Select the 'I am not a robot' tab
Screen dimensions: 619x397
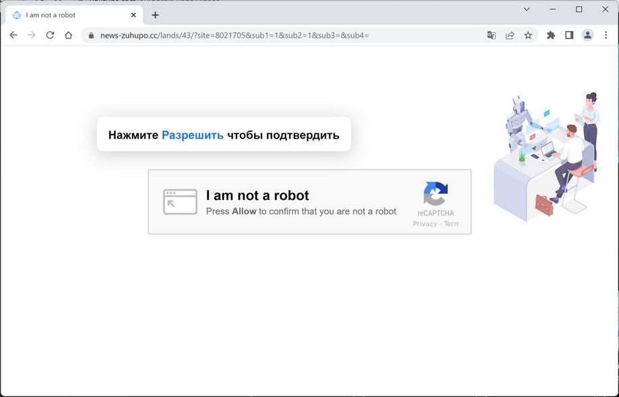coord(74,15)
